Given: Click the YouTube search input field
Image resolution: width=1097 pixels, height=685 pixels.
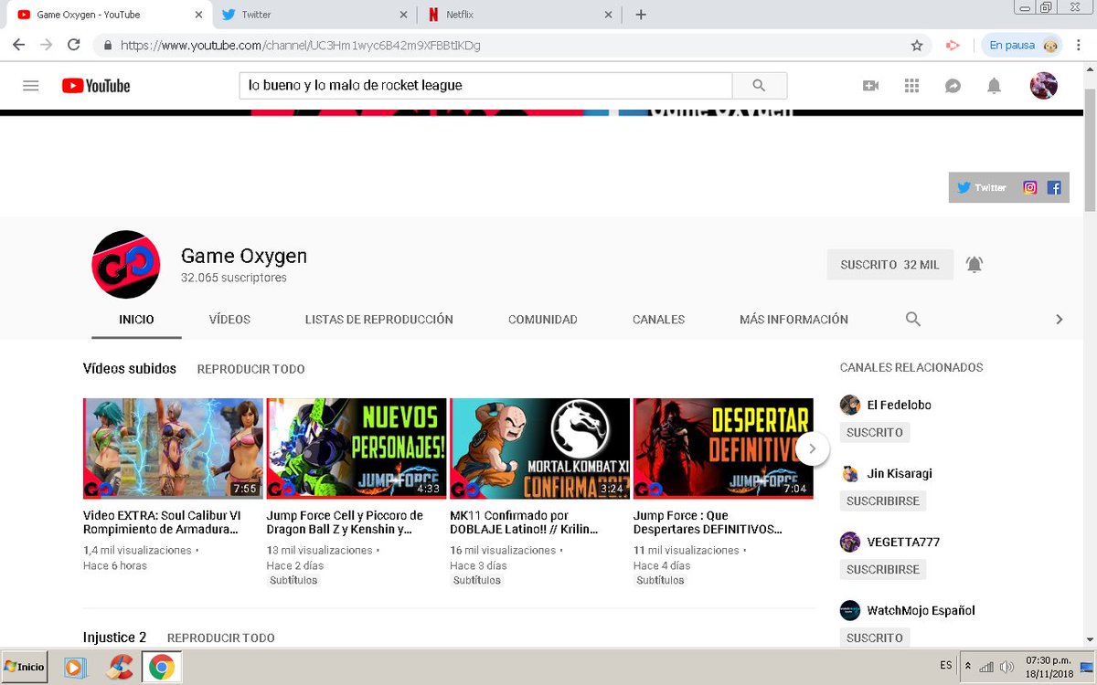Looking at the screenshot, I should tap(485, 85).
